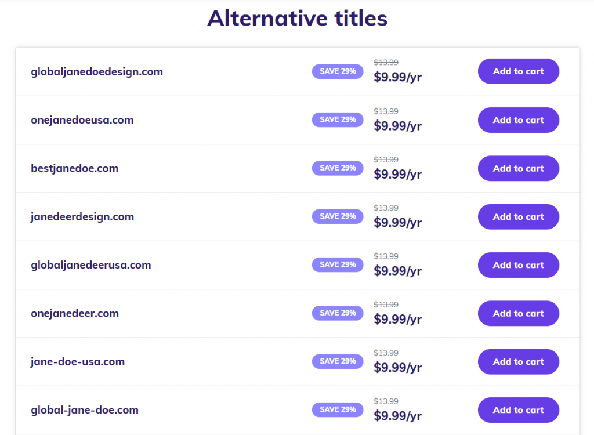Add janedeerdesign.com to cart
The image size is (594, 435).
point(518,217)
